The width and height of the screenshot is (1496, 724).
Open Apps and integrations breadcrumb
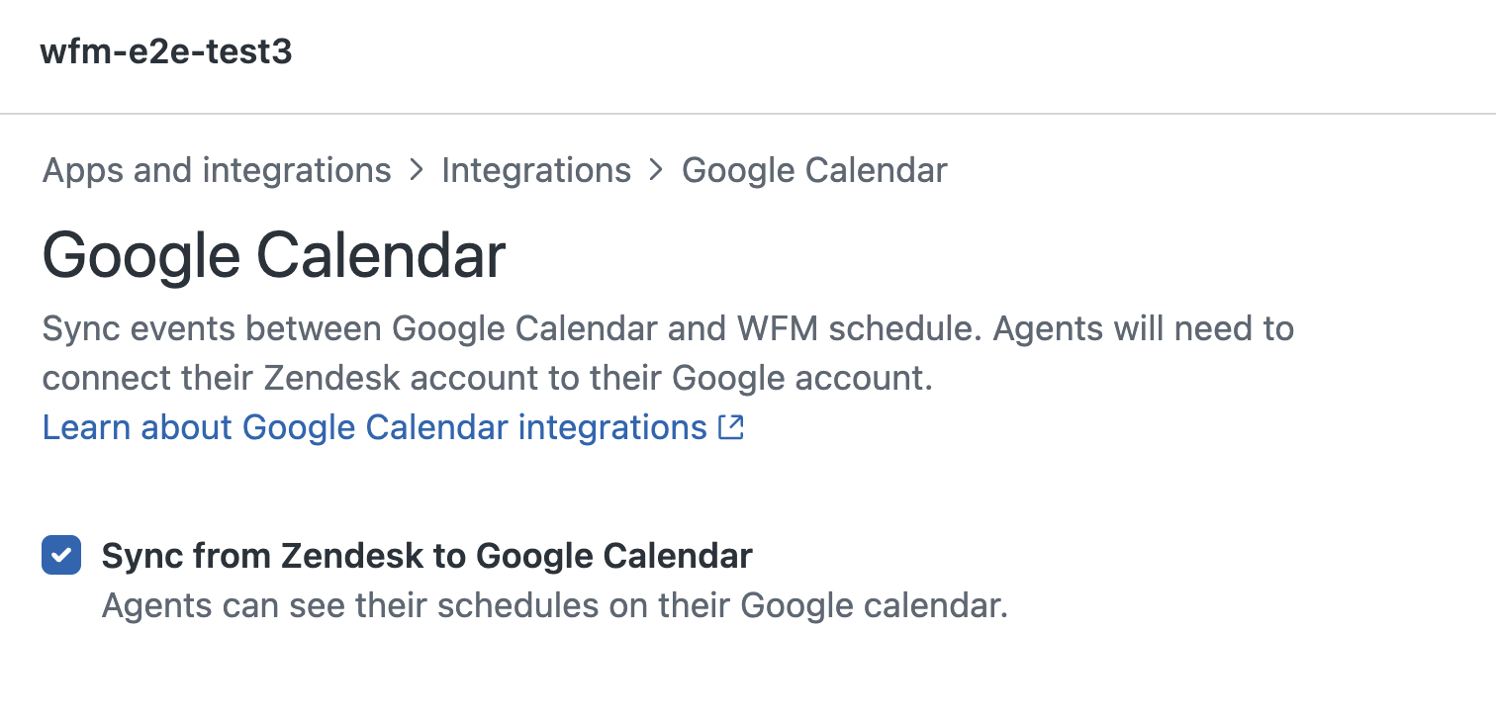coord(217,170)
